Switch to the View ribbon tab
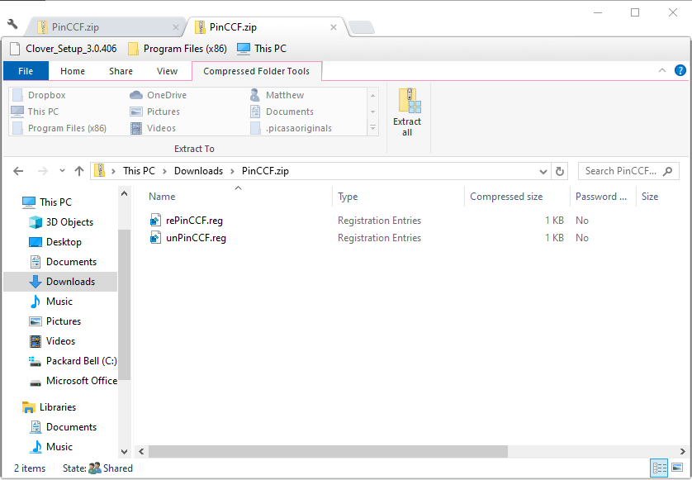This screenshot has height=480, width=692. coord(168,71)
